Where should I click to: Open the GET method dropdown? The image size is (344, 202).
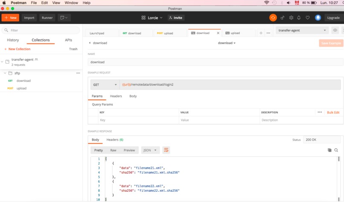tap(105, 84)
